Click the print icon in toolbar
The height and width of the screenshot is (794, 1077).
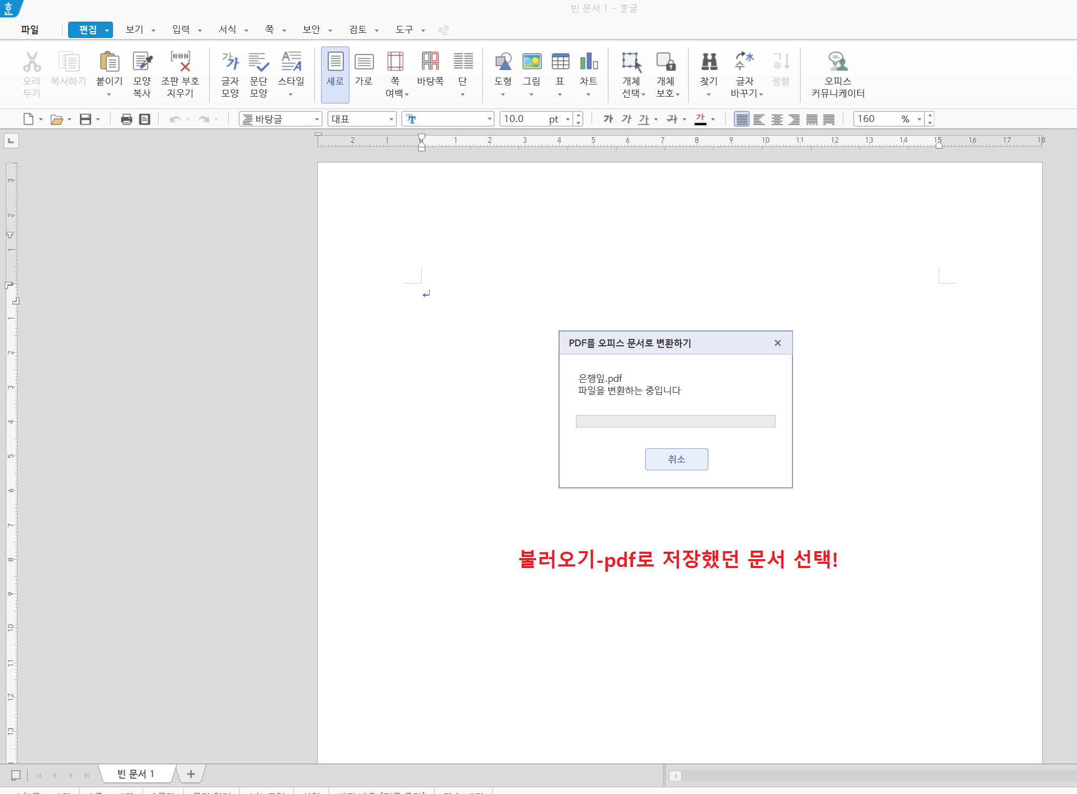pos(126,119)
